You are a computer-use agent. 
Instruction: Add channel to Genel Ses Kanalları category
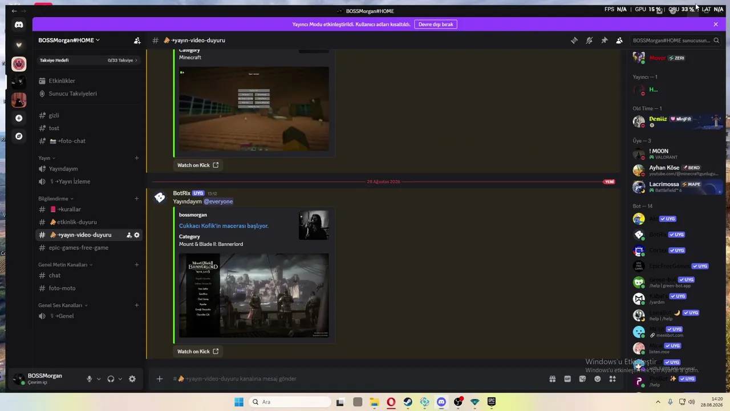[x=137, y=305]
